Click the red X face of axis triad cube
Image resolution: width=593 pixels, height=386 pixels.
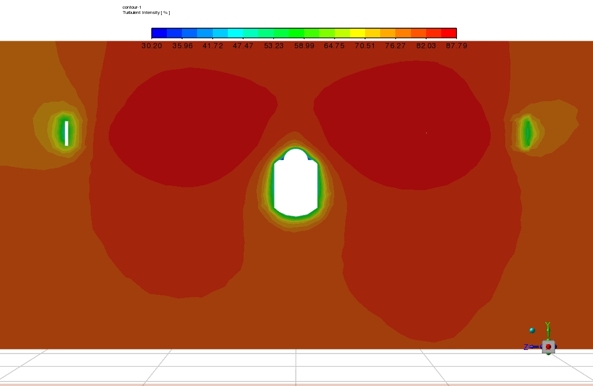pos(548,347)
